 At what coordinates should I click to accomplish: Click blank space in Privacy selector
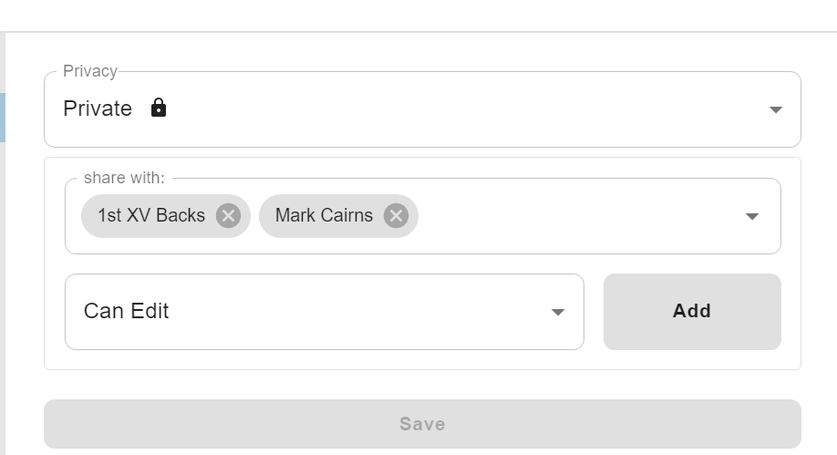tap(464, 109)
